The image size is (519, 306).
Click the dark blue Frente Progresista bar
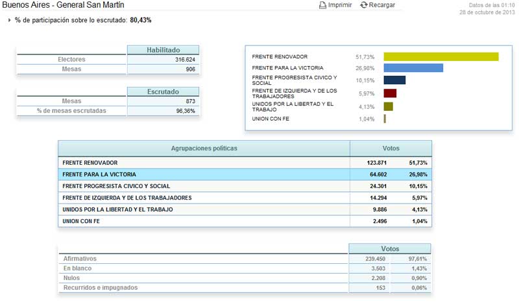tap(394, 80)
